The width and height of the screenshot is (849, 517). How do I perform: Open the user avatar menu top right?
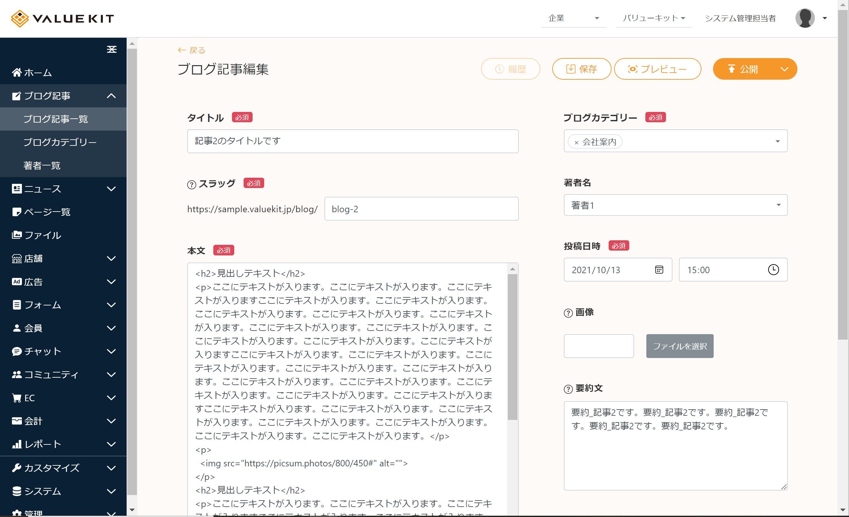point(805,18)
